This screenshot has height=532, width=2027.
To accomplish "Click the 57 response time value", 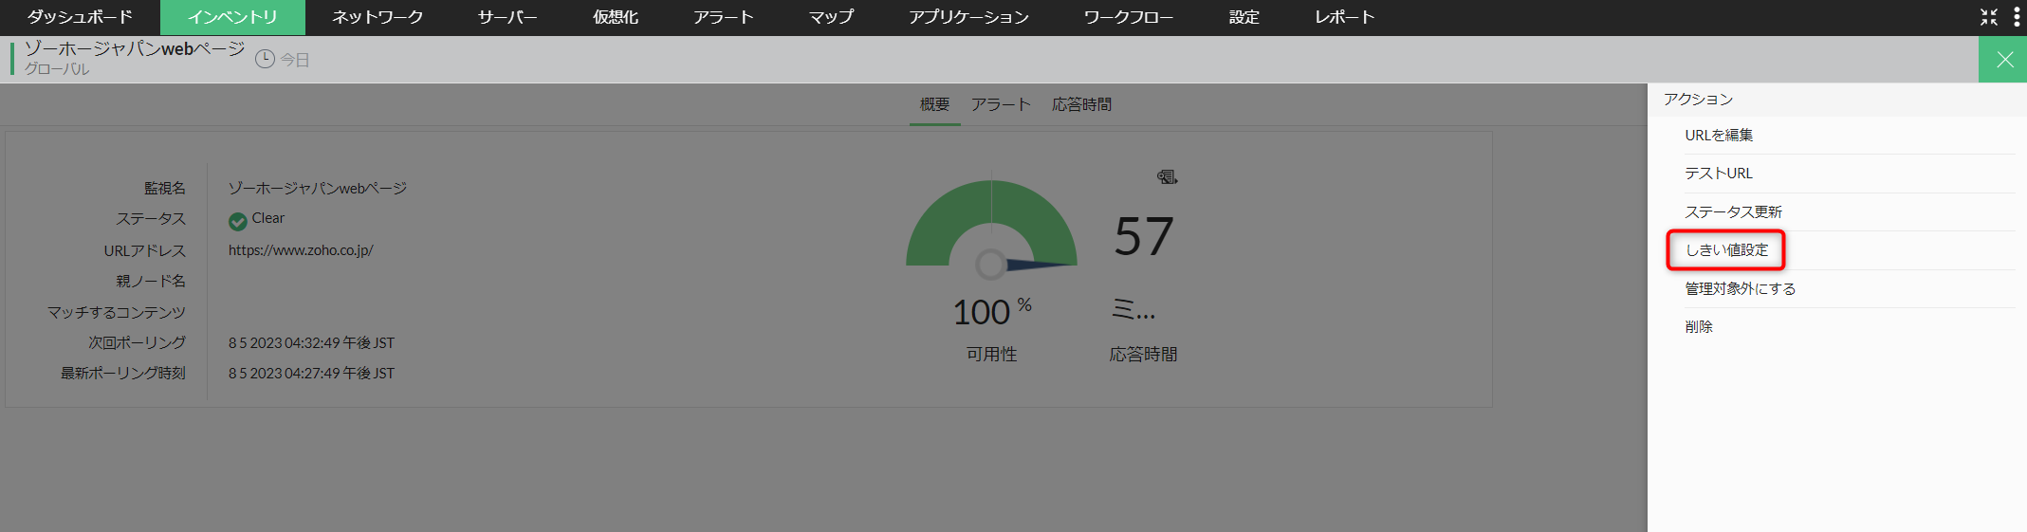I will (1143, 236).
